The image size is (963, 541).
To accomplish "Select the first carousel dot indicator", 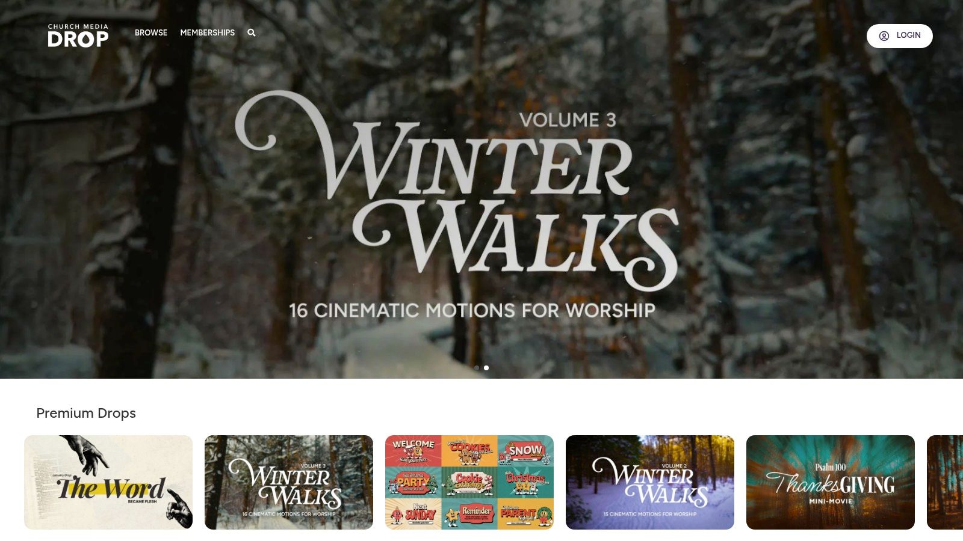I will pos(477,368).
